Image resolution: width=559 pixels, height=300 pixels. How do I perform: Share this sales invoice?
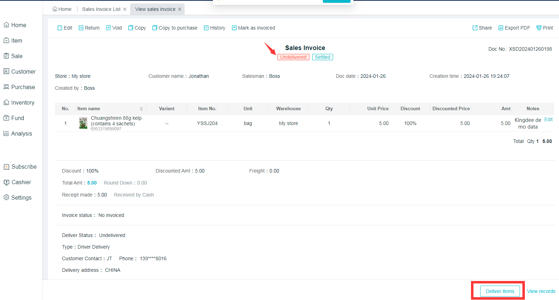(482, 28)
